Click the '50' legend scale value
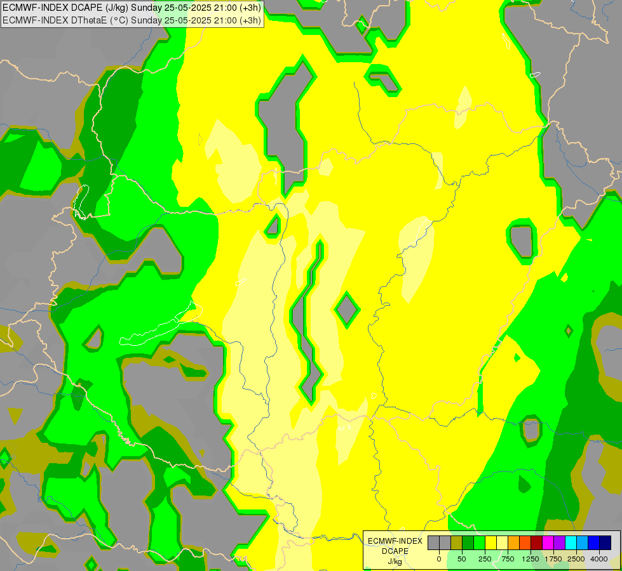 click(x=462, y=559)
